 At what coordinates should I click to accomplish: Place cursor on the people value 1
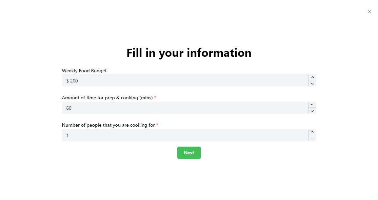tap(67, 135)
